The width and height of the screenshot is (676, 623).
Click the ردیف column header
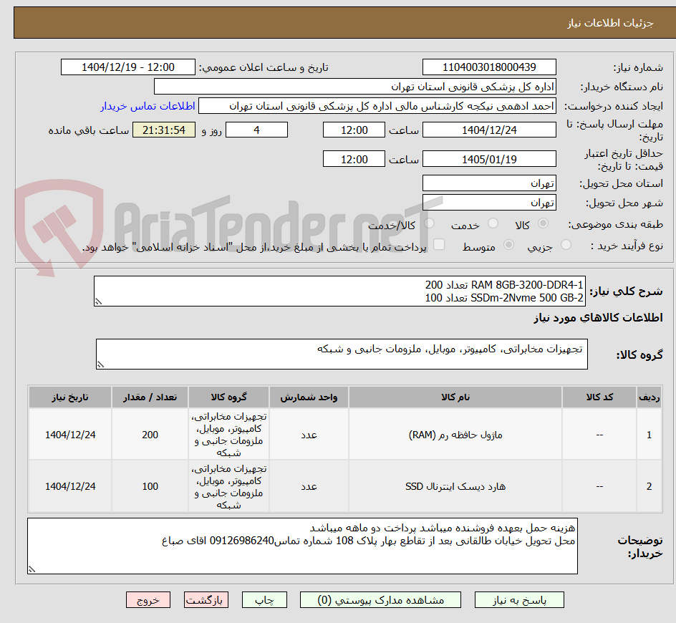[x=650, y=397]
